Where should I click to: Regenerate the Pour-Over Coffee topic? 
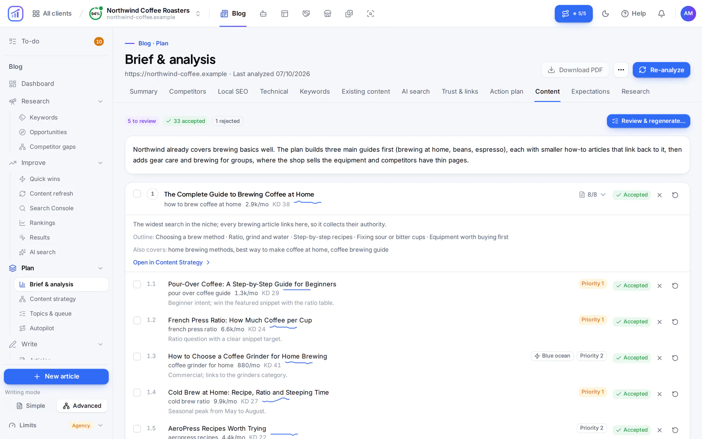click(x=675, y=286)
